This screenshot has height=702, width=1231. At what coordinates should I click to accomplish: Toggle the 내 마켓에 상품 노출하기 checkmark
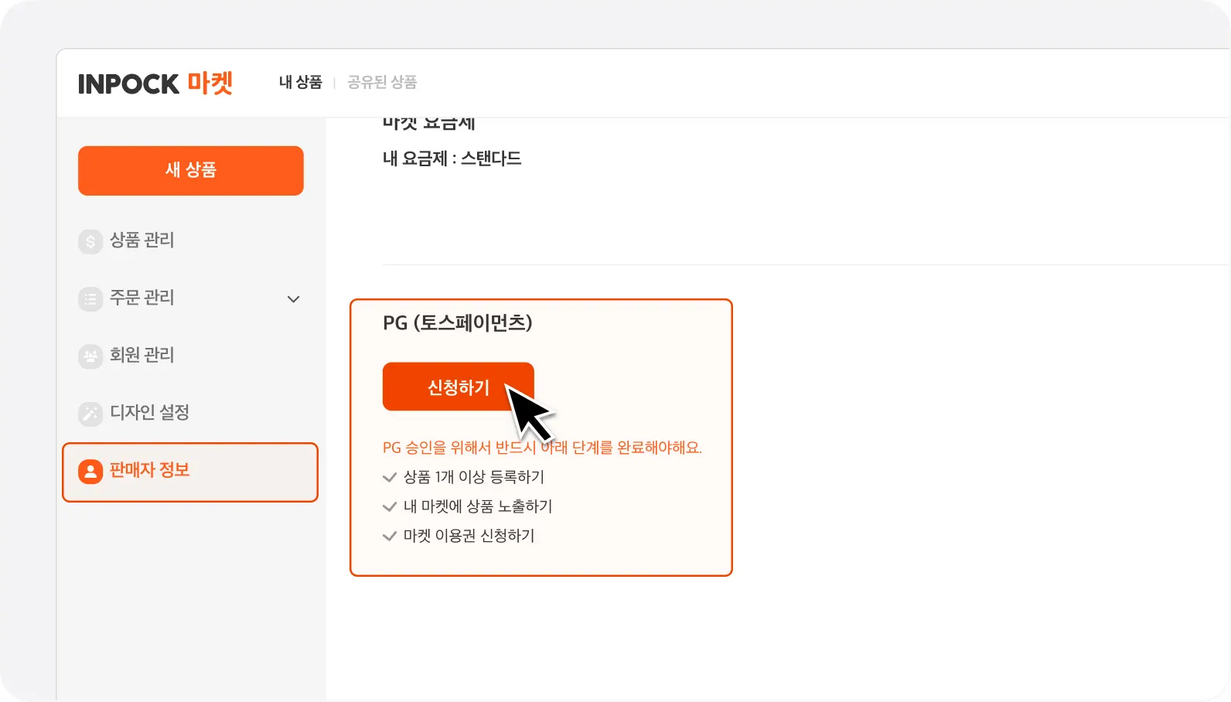(390, 507)
